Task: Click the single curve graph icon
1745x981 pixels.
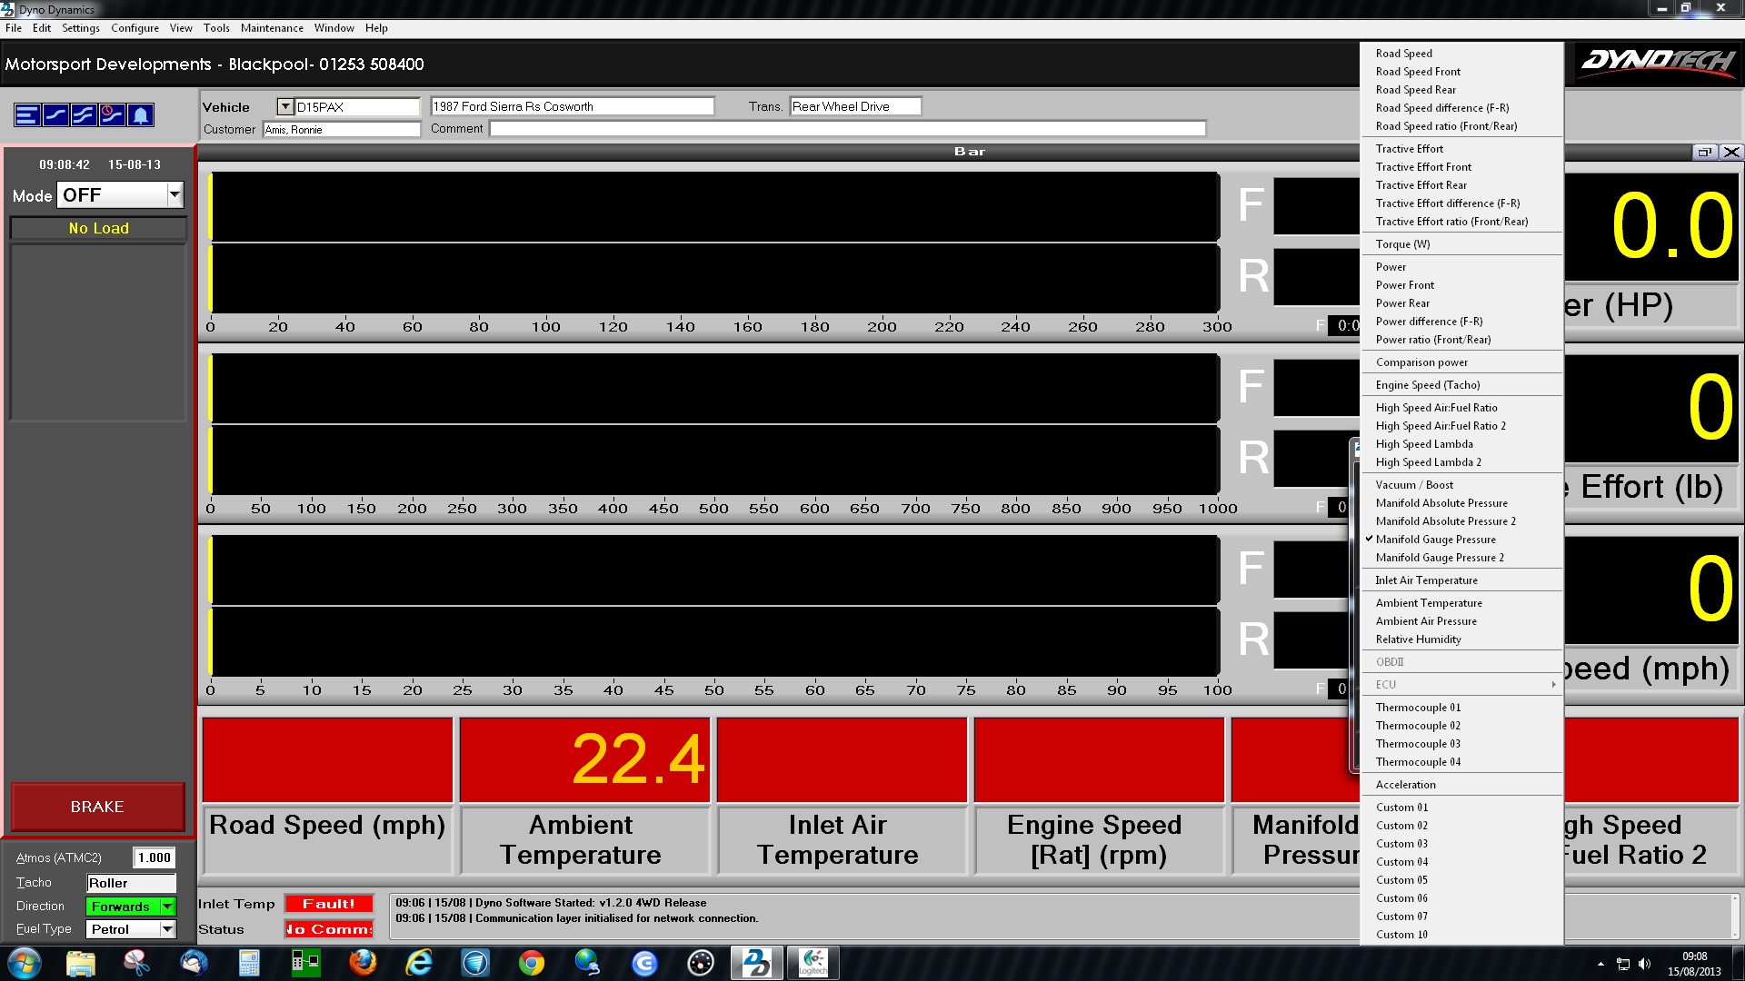Action: 55,115
